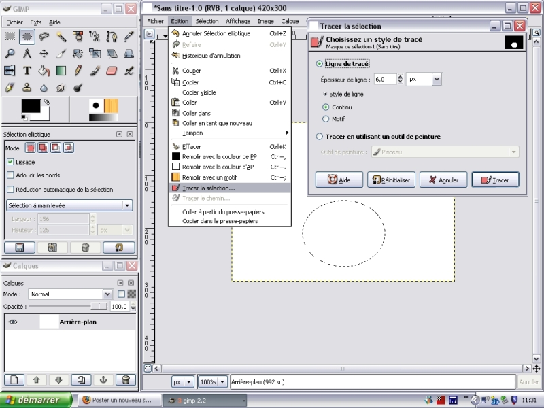Select the Airbrush tool

[x=129, y=71]
